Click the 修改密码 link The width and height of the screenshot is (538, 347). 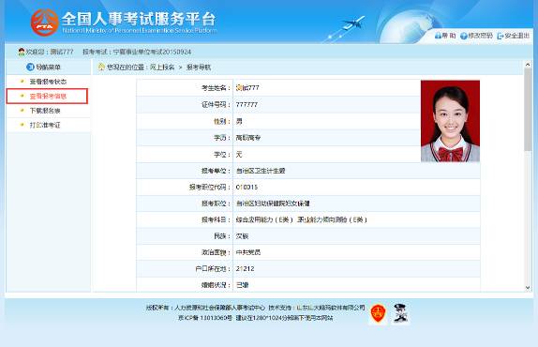pos(480,36)
